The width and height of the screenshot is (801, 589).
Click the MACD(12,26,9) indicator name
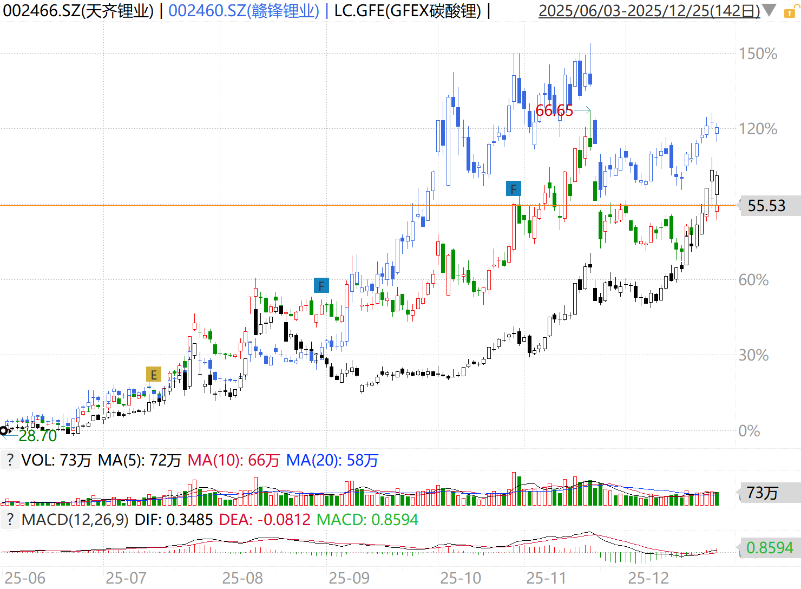[x=75, y=520]
